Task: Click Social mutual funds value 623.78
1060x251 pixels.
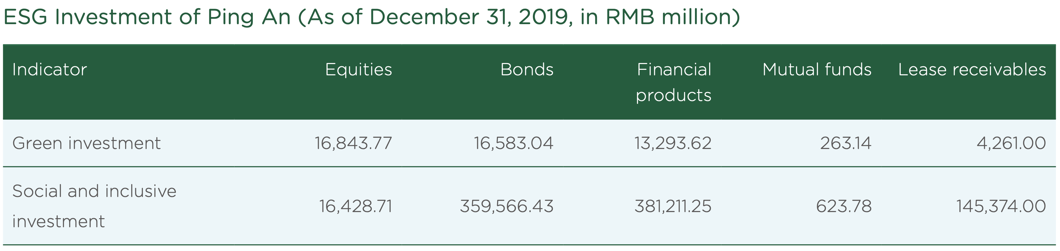Action: tap(844, 206)
